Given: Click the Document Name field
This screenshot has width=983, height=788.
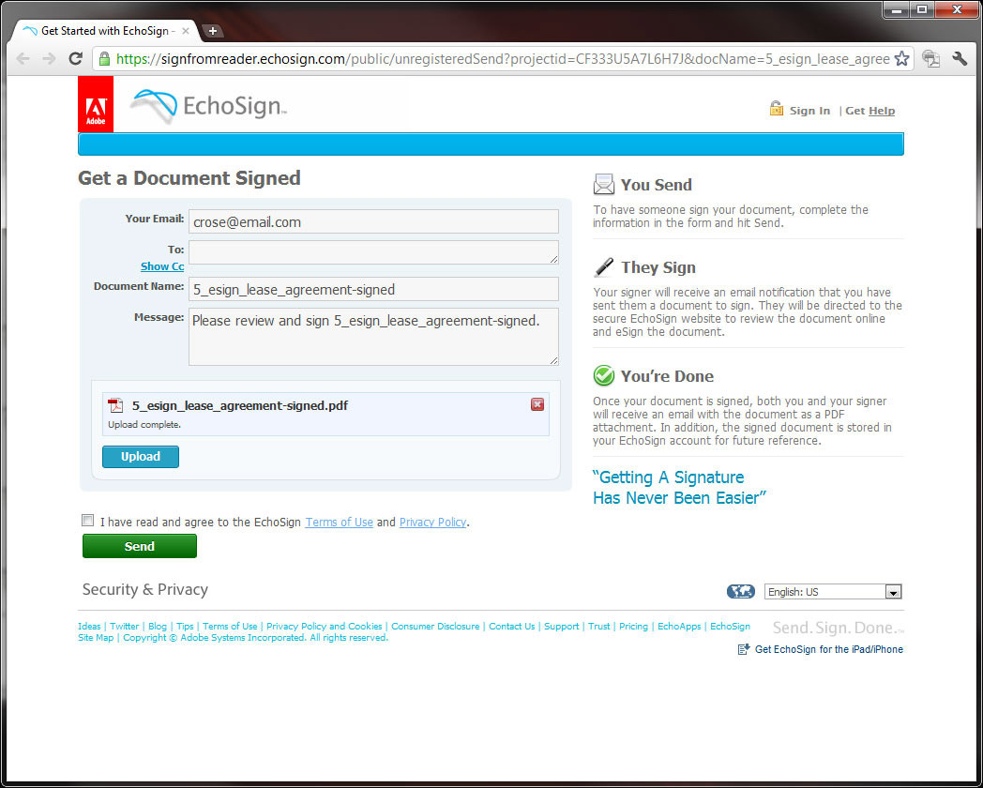Looking at the screenshot, I should click(x=373, y=289).
